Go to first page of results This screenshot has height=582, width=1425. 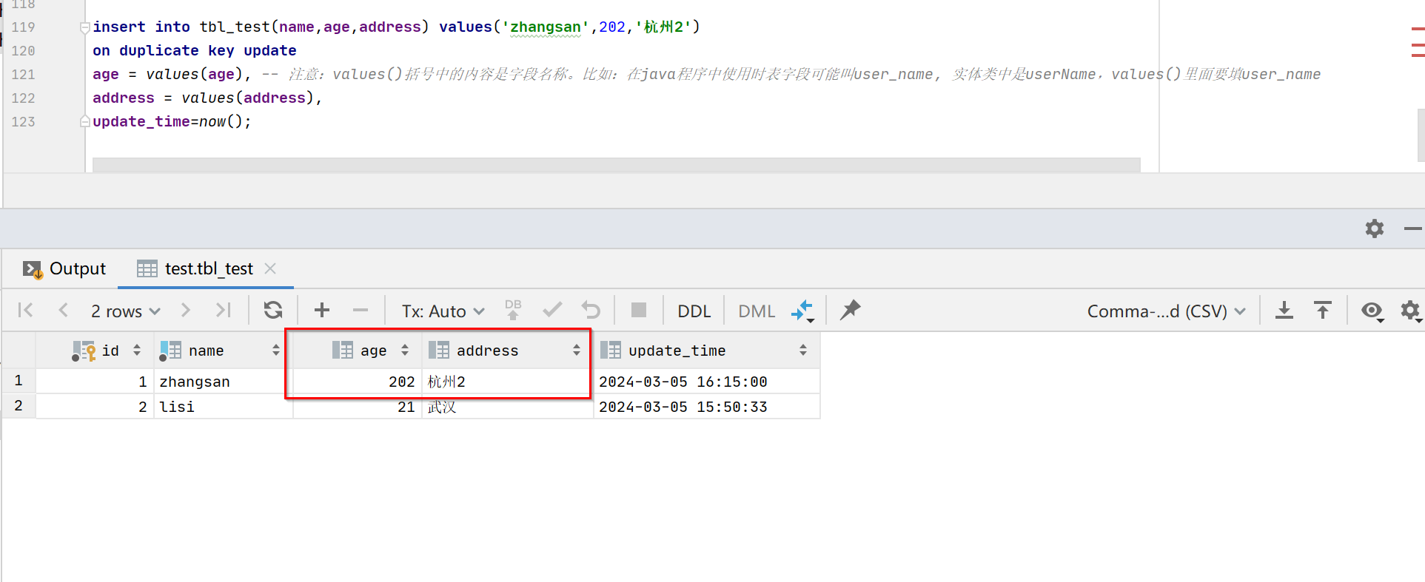(x=25, y=310)
